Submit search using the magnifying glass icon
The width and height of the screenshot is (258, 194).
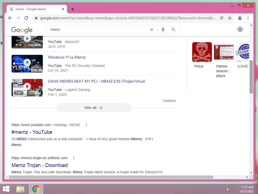point(173,30)
